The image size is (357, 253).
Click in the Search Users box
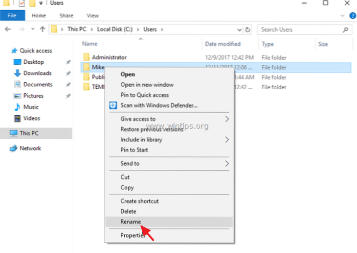pyautogui.click(x=302, y=30)
